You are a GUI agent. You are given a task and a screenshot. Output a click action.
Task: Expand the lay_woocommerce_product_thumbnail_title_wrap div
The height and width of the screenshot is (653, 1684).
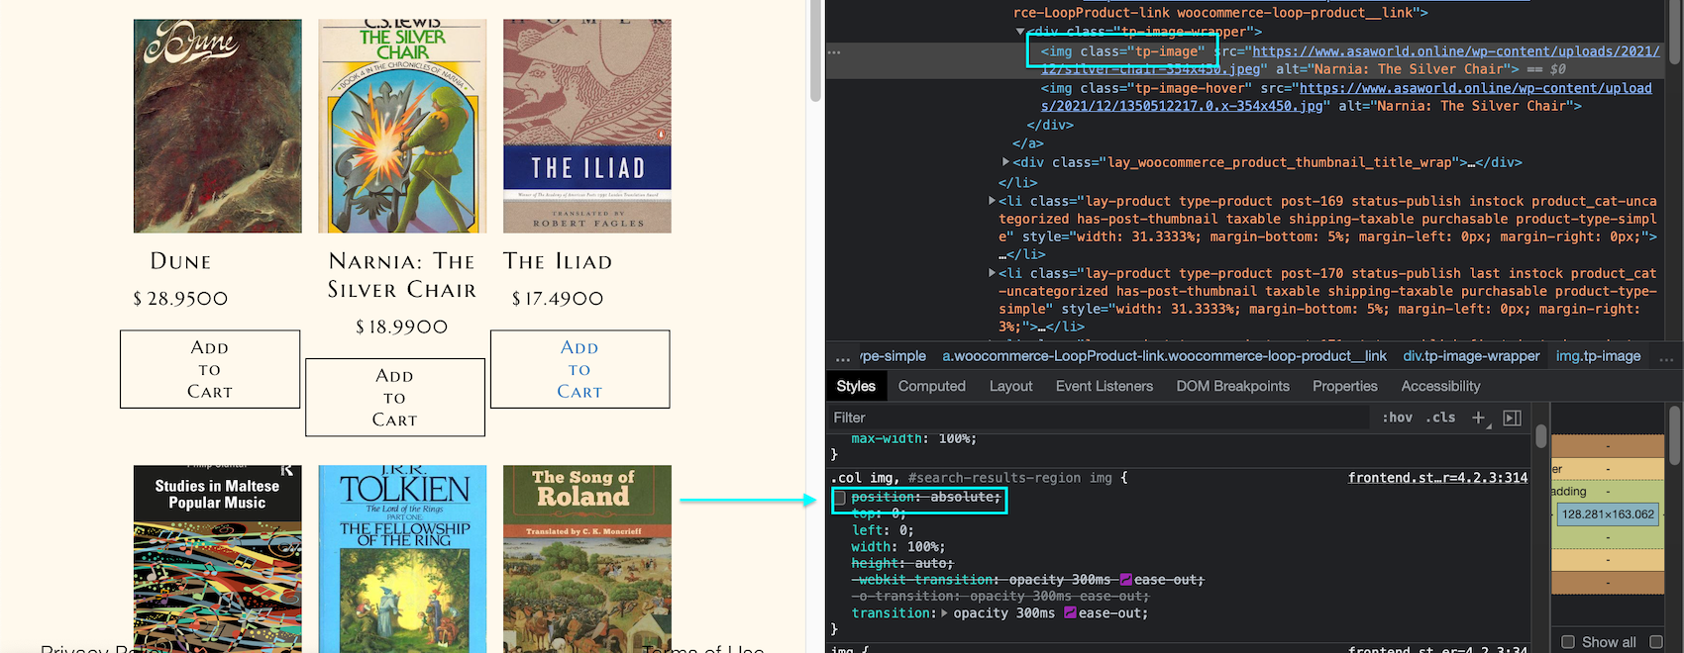[1005, 162]
